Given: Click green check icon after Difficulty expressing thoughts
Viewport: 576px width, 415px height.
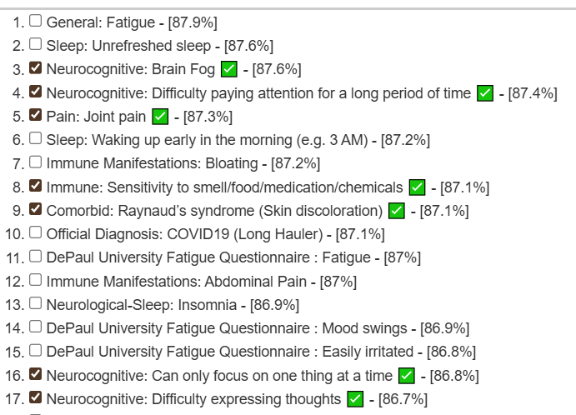Looking at the screenshot, I should pos(355,399).
